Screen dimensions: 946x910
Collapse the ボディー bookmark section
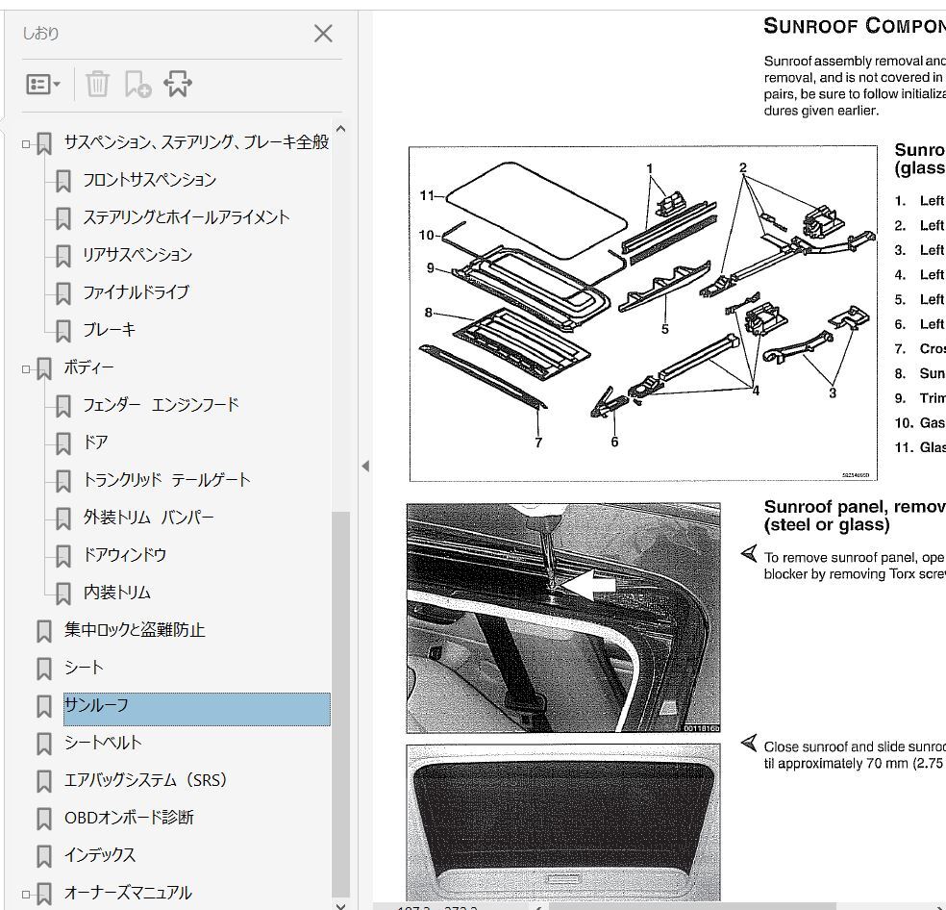pos(26,368)
